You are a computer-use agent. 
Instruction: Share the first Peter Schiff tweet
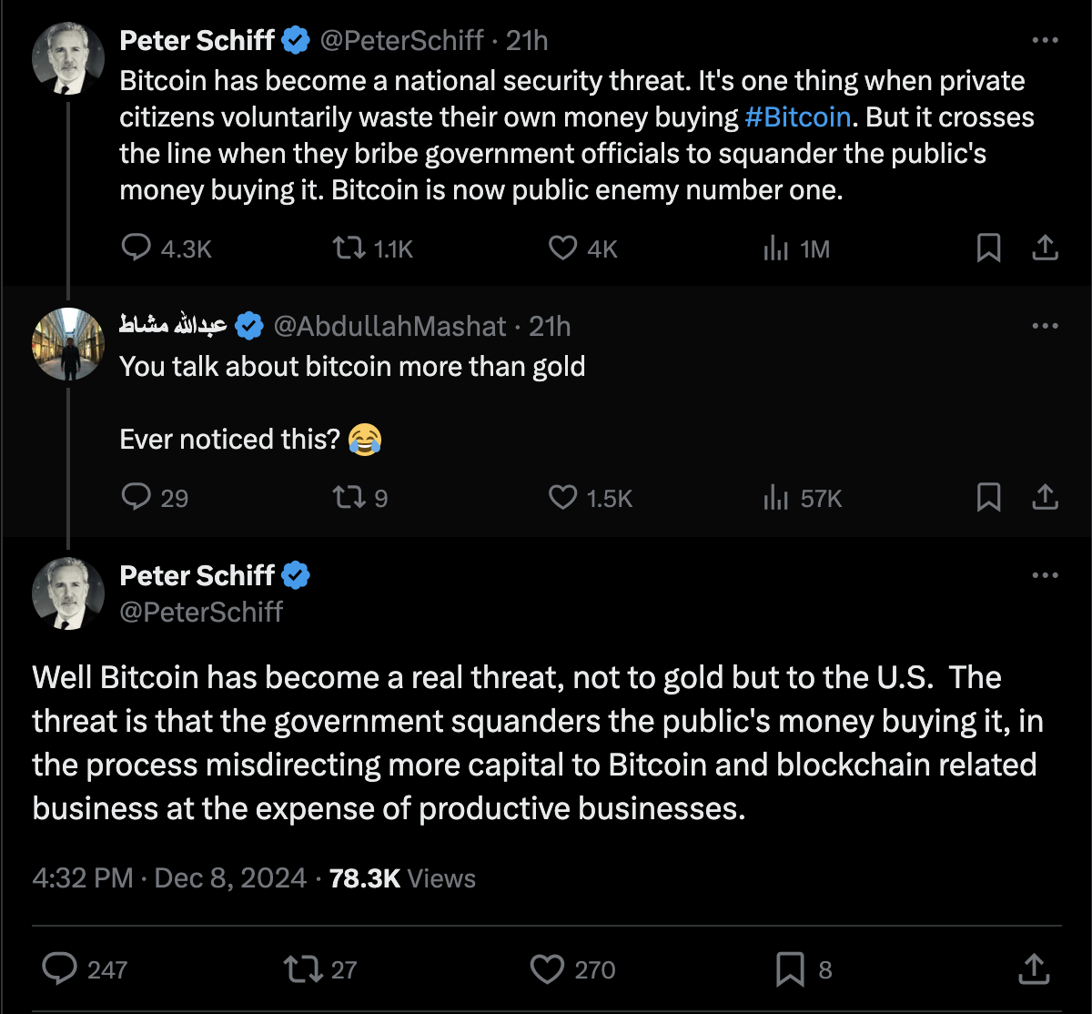[x=1046, y=248]
